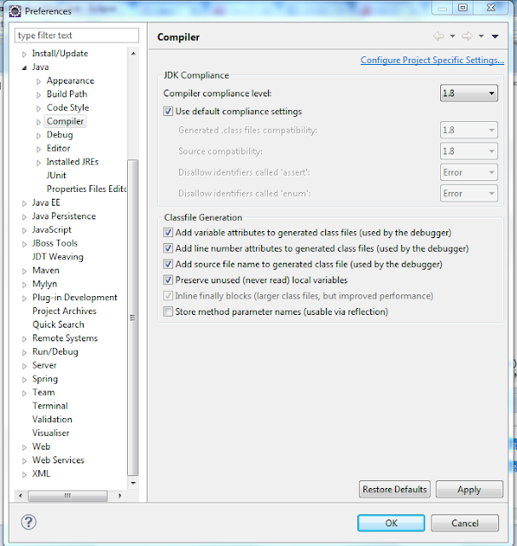Toggle Add variable attributes to class files
The width and height of the screenshot is (517, 546).
tap(168, 232)
